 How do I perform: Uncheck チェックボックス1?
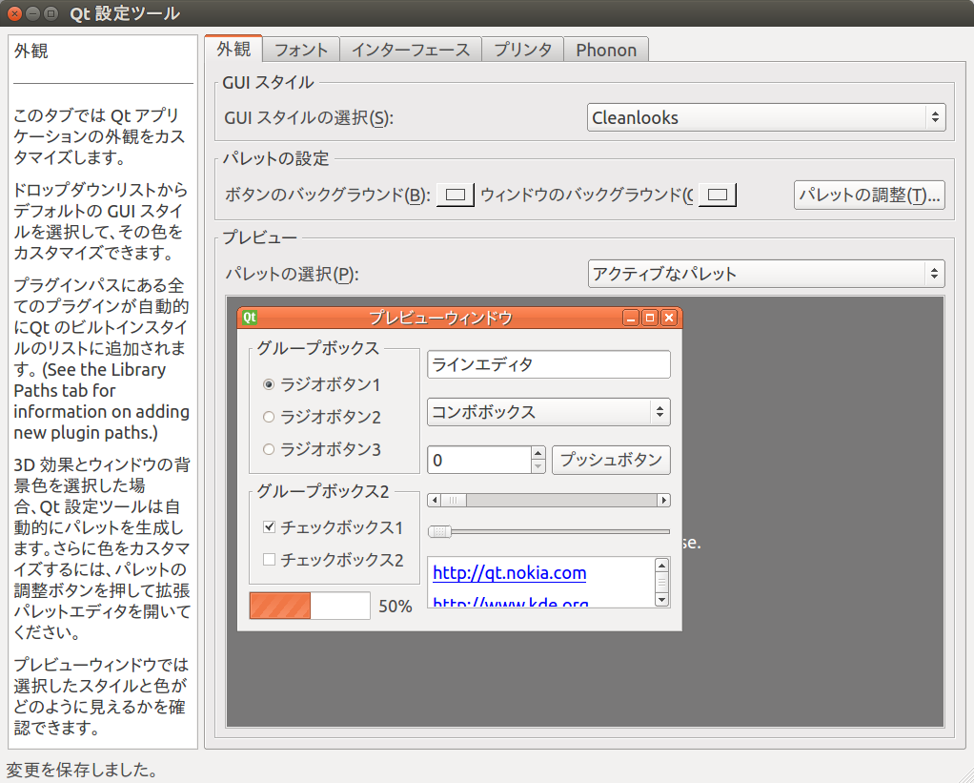click(x=268, y=526)
